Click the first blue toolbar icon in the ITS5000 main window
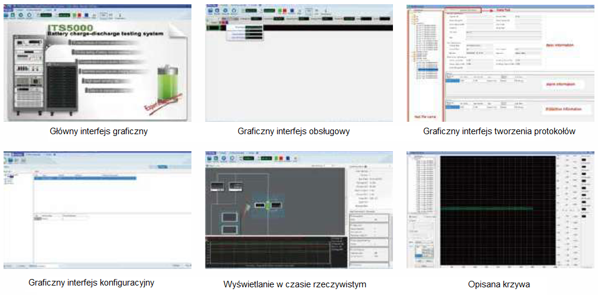598x295 pixels. point(11,15)
